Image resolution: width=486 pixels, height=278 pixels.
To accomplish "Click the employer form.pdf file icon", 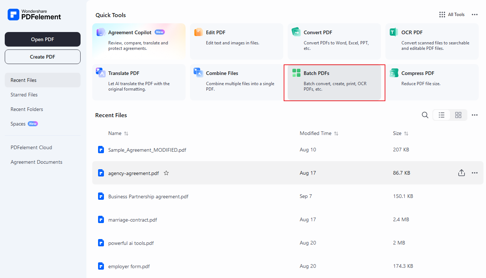I will pos(101,266).
